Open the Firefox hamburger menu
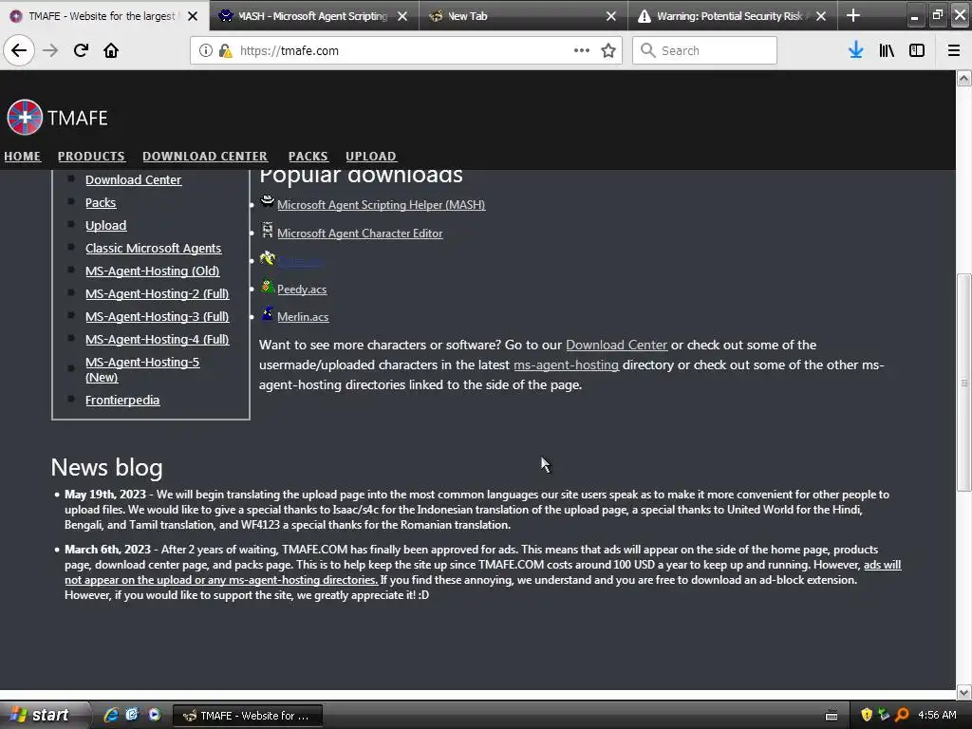 point(954,50)
